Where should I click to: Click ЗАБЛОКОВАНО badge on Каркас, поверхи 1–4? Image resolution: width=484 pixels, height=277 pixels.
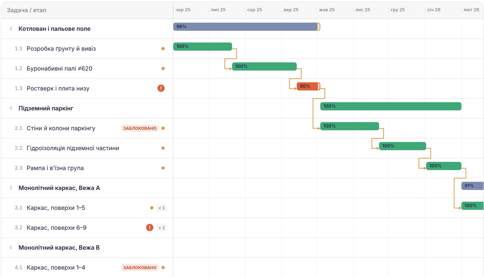(140, 268)
